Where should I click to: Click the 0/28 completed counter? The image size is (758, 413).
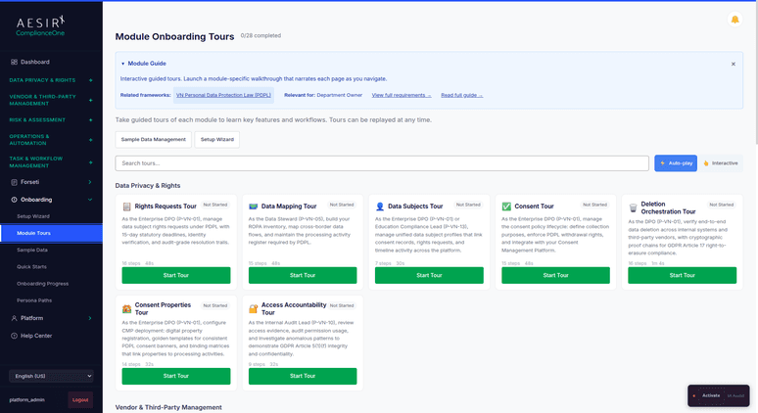(x=261, y=36)
